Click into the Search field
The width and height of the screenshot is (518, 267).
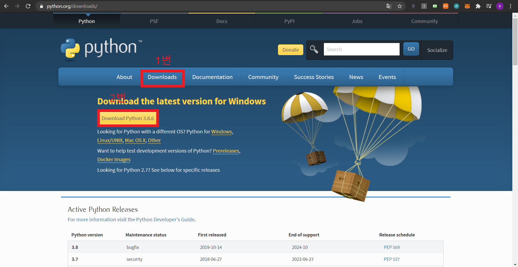coord(361,49)
